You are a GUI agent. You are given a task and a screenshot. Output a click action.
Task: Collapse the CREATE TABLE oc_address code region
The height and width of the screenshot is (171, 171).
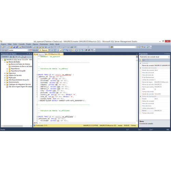(x=37, y=75)
